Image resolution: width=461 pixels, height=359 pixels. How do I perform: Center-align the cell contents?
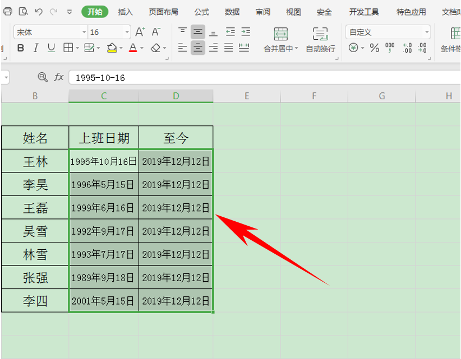[199, 48]
